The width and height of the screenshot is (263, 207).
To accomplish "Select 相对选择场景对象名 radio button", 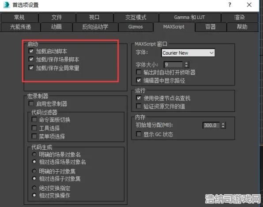I will point(34,162).
